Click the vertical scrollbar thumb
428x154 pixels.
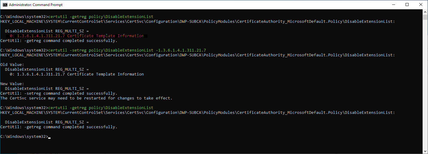pos(425,17)
